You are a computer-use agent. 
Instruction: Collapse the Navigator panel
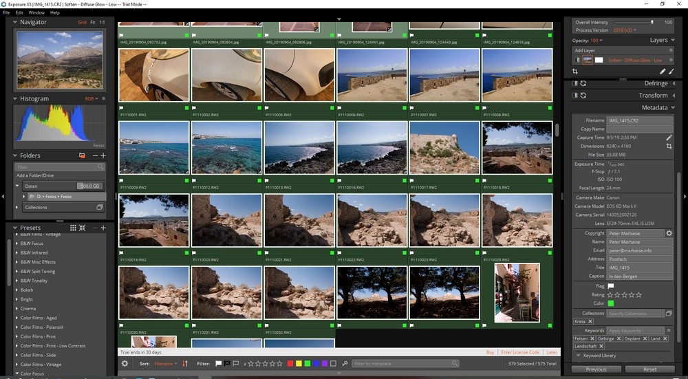coord(15,22)
